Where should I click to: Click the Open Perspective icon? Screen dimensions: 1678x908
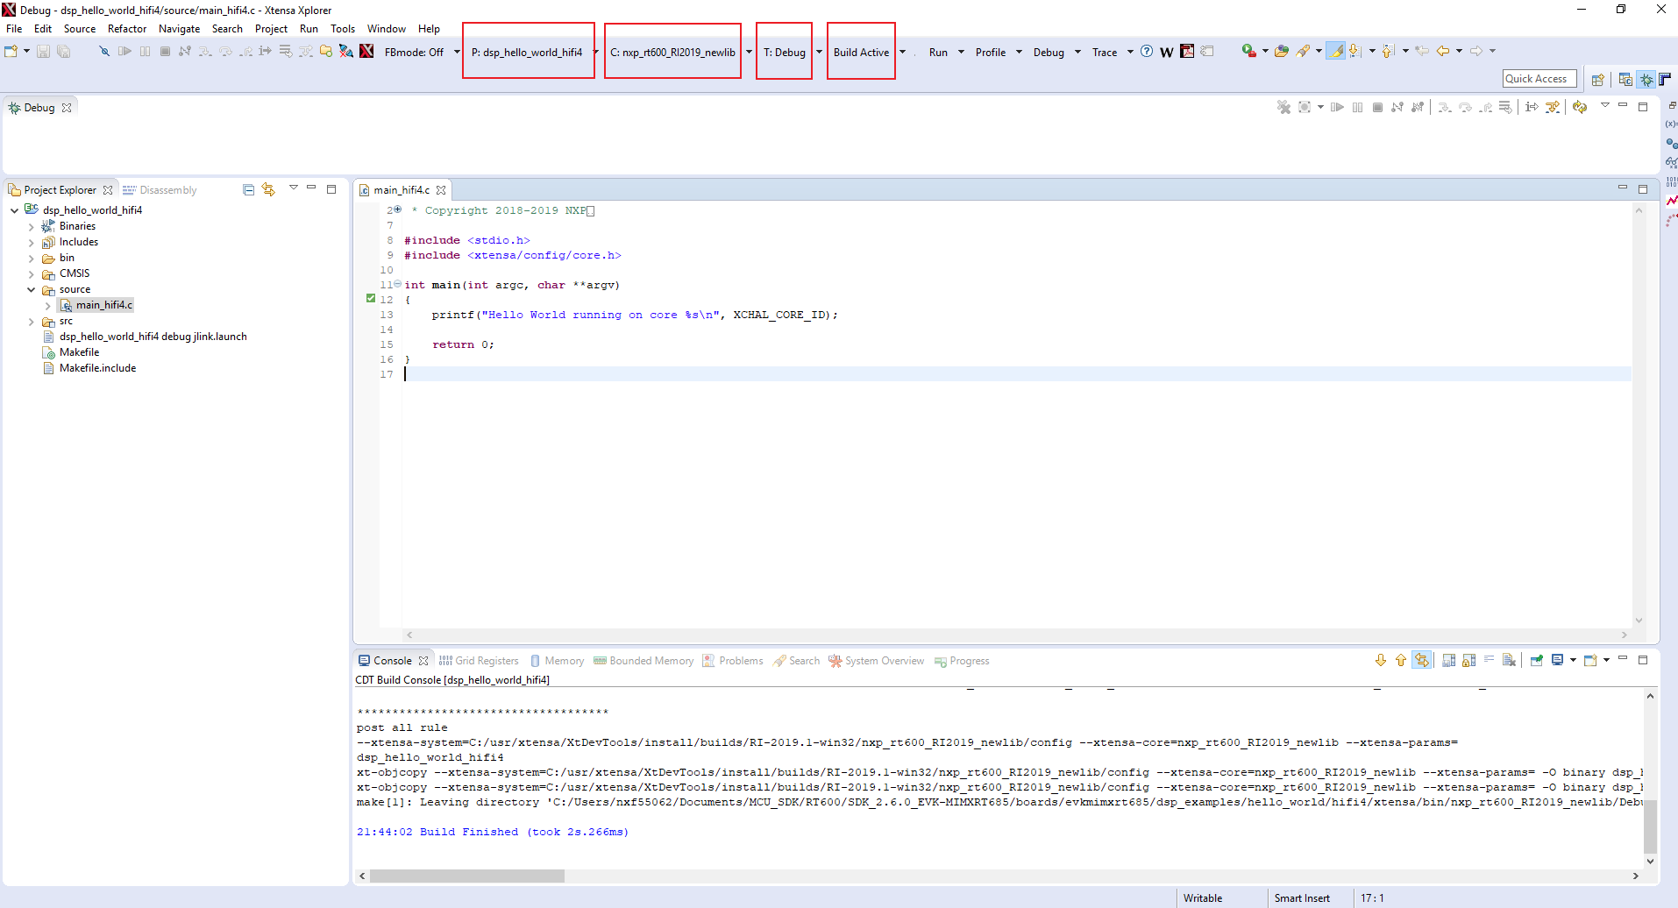[x=1597, y=80]
